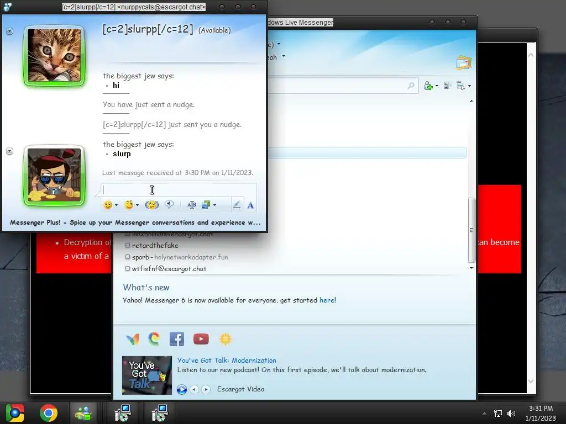This screenshot has height=424, width=566.
Task: Click the Start button on the taskbar
Action: pos(14,413)
